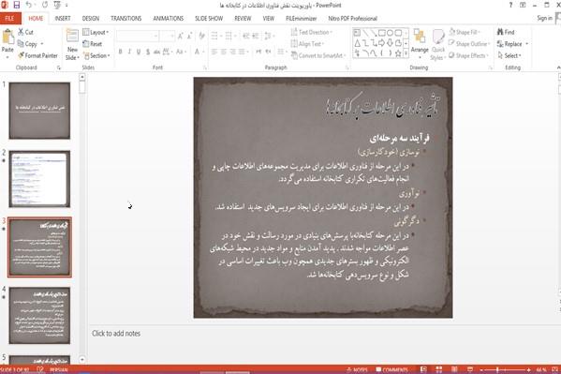This screenshot has width=561, height=374.
Task: Switch to Slide Sorter view in status bar
Action: click(439, 369)
